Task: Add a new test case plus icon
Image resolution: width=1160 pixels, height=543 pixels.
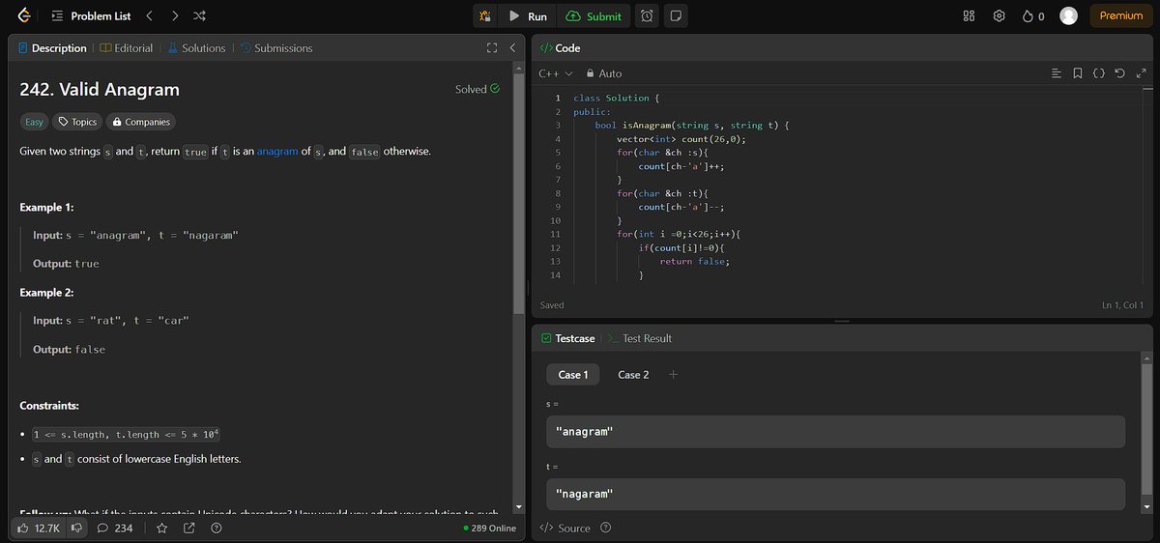Action: tap(674, 374)
